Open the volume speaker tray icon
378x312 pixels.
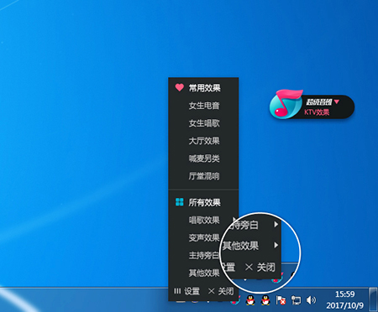pyautogui.click(x=311, y=300)
